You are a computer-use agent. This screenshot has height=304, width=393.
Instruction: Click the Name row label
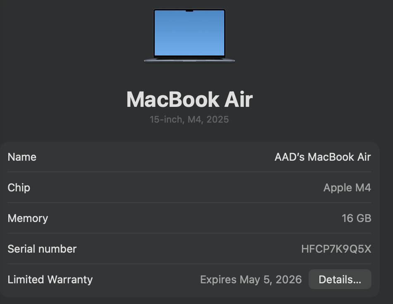pyautogui.click(x=22, y=157)
